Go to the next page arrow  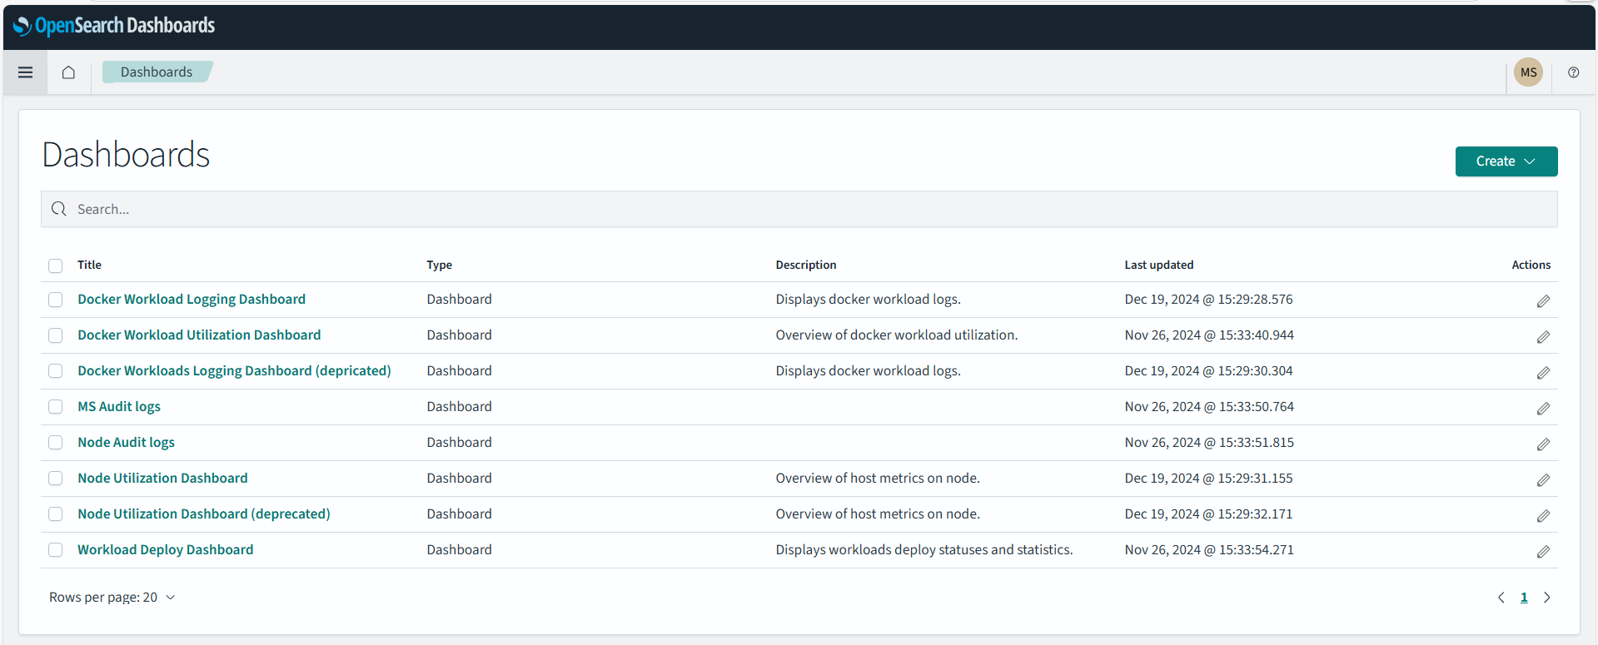click(1546, 598)
